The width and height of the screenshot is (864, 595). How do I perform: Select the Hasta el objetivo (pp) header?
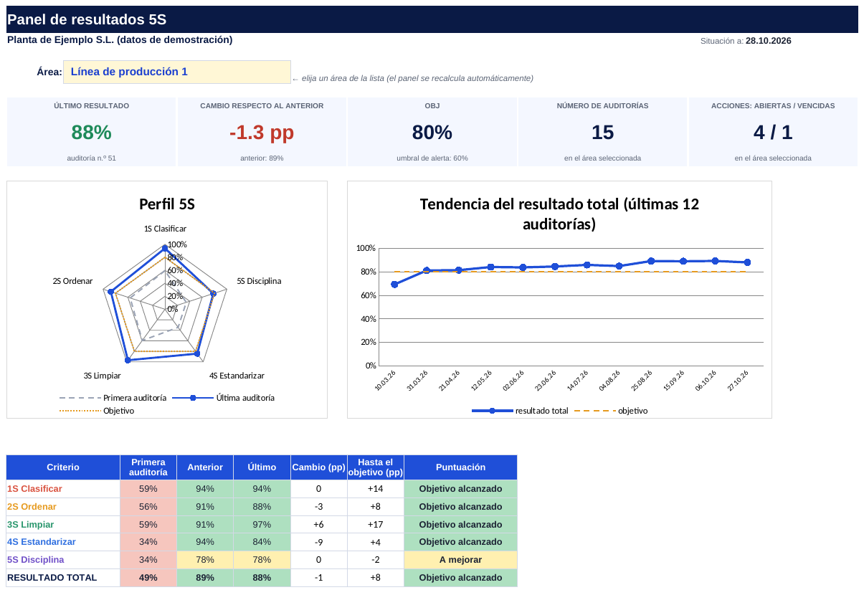coord(375,467)
